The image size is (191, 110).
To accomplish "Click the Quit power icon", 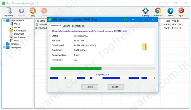I will click(181, 11).
